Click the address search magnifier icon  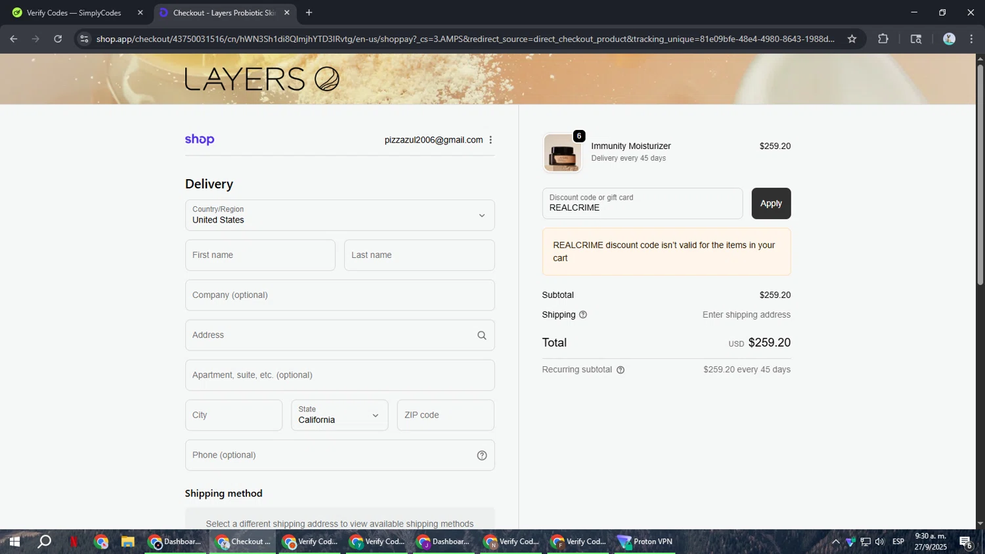coord(482,335)
